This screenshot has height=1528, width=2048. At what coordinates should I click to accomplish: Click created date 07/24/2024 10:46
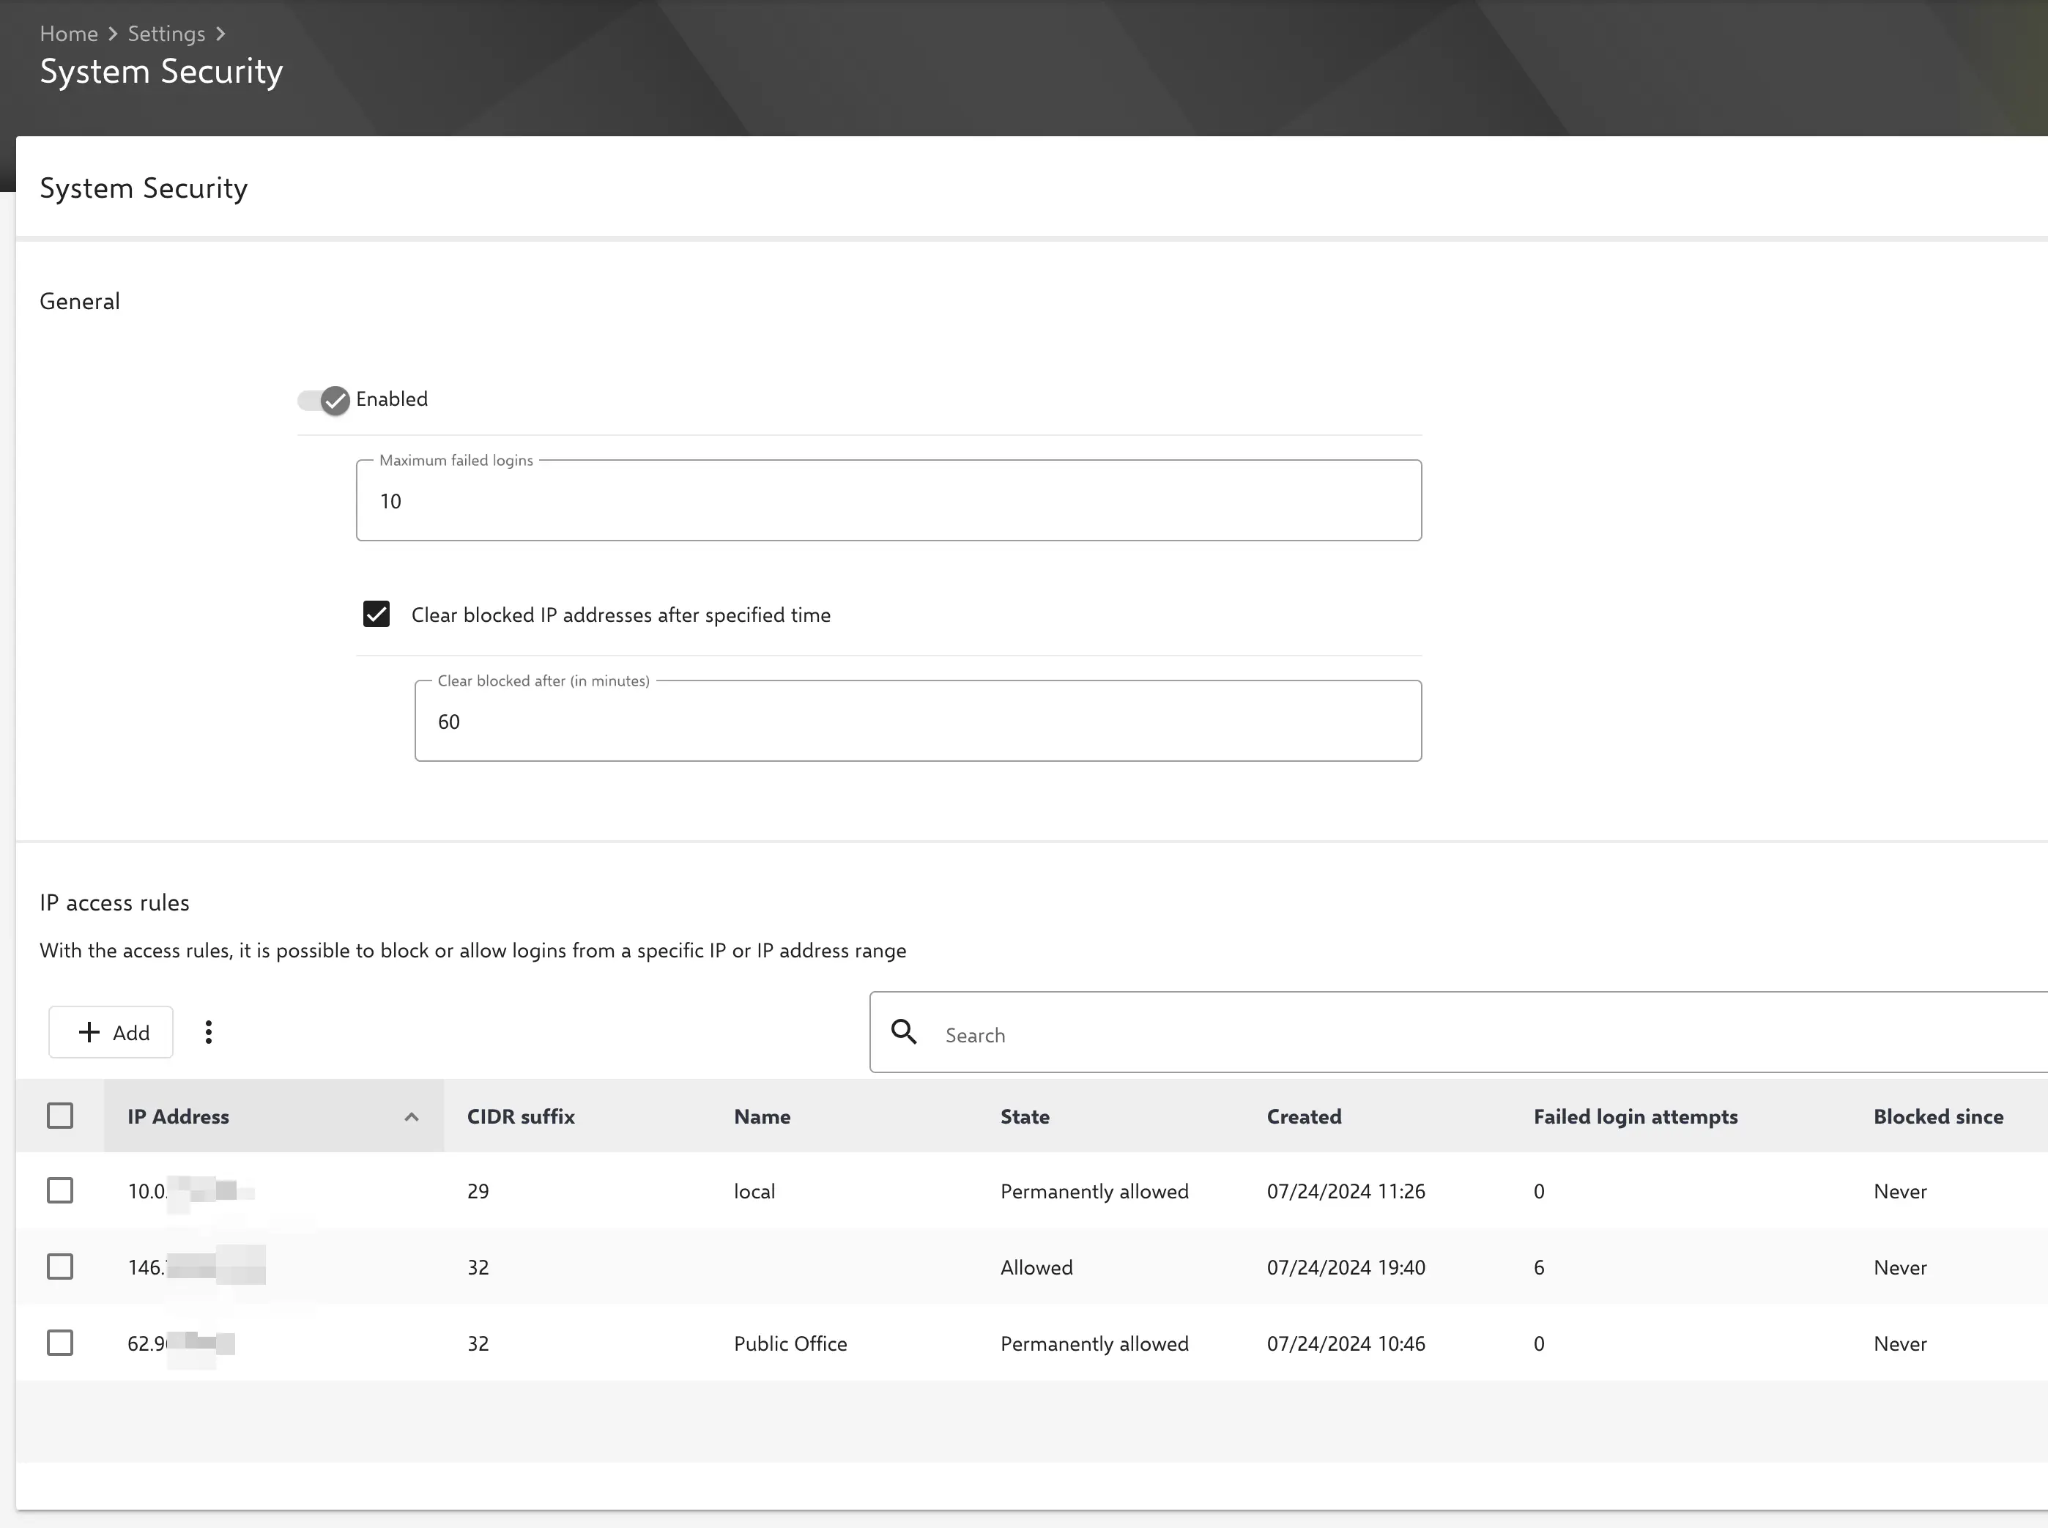point(1346,1343)
